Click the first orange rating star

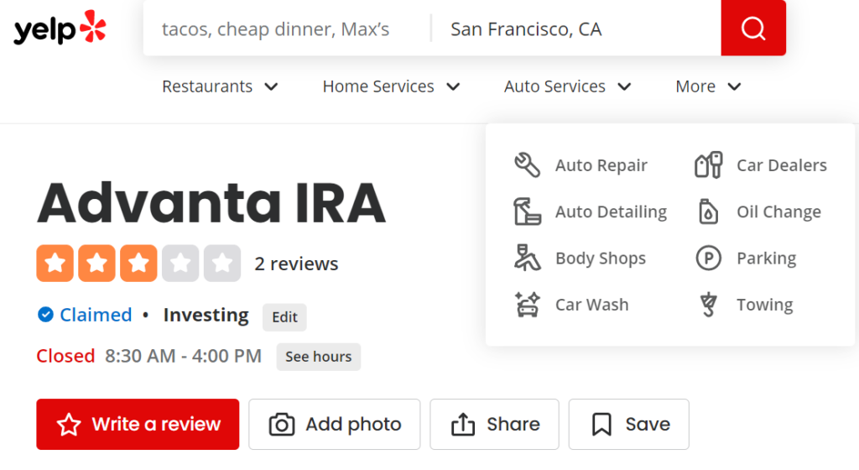point(55,264)
